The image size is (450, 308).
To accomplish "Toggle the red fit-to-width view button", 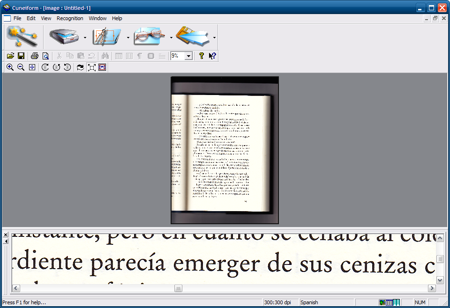I will coord(102,67).
